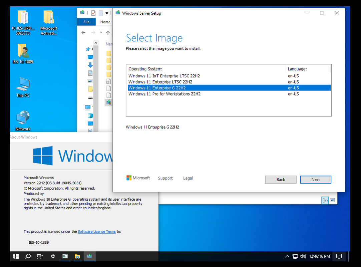Click the Show desktop strip
Screen dimensions: 361x267
coord(349,256)
